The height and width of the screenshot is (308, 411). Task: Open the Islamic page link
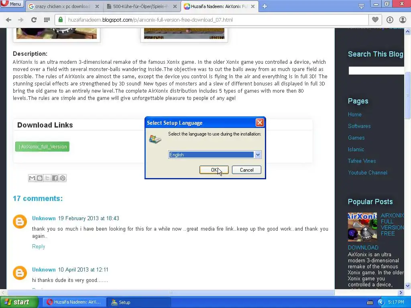coord(356,149)
